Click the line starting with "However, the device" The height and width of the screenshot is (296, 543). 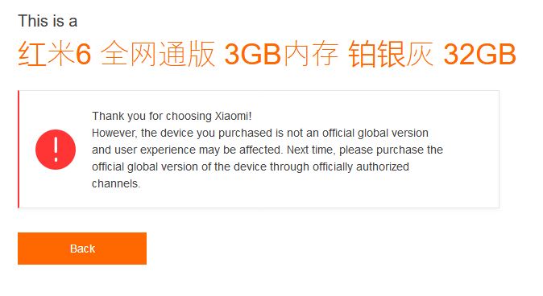260,133
